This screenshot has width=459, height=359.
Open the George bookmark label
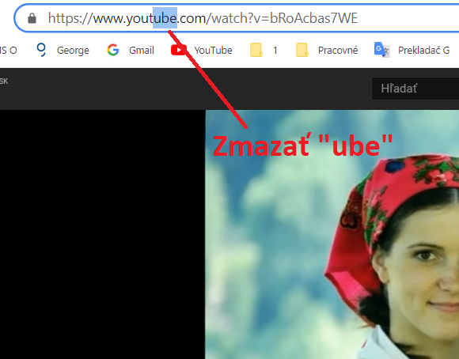73,51
